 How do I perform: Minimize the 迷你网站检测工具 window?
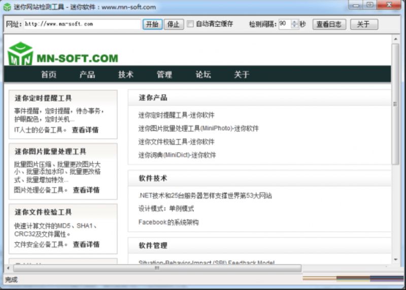point(357,5)
